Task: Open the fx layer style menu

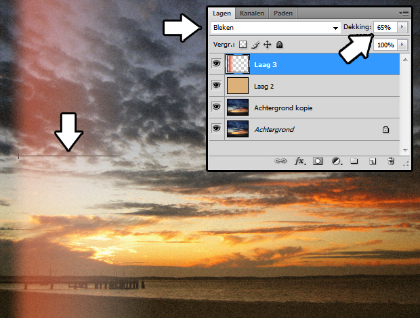Action: [299, 162]
